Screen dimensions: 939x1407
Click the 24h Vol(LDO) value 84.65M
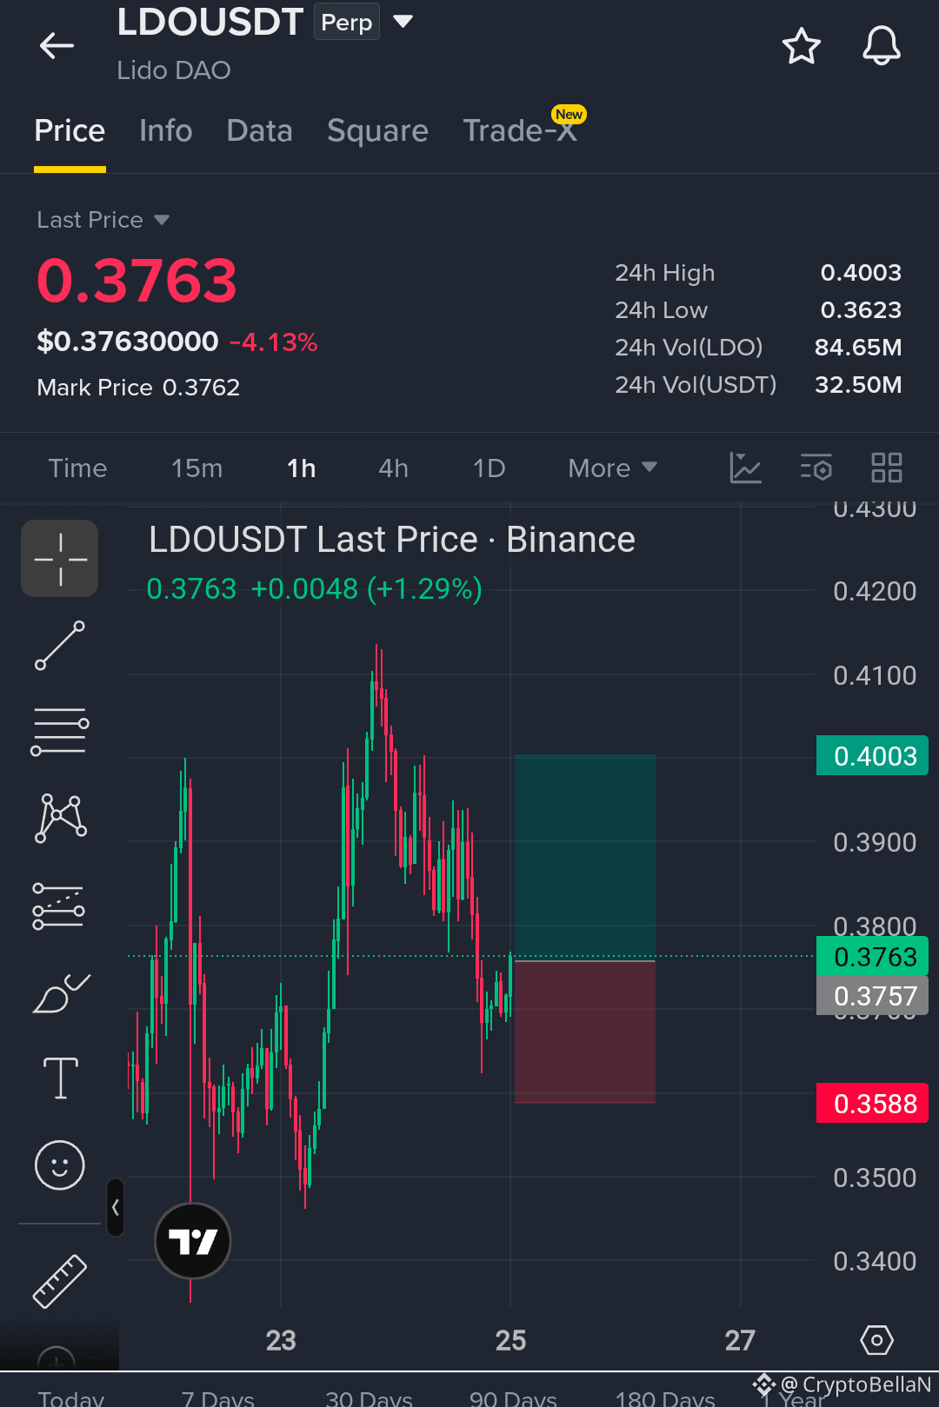[858, 348]
